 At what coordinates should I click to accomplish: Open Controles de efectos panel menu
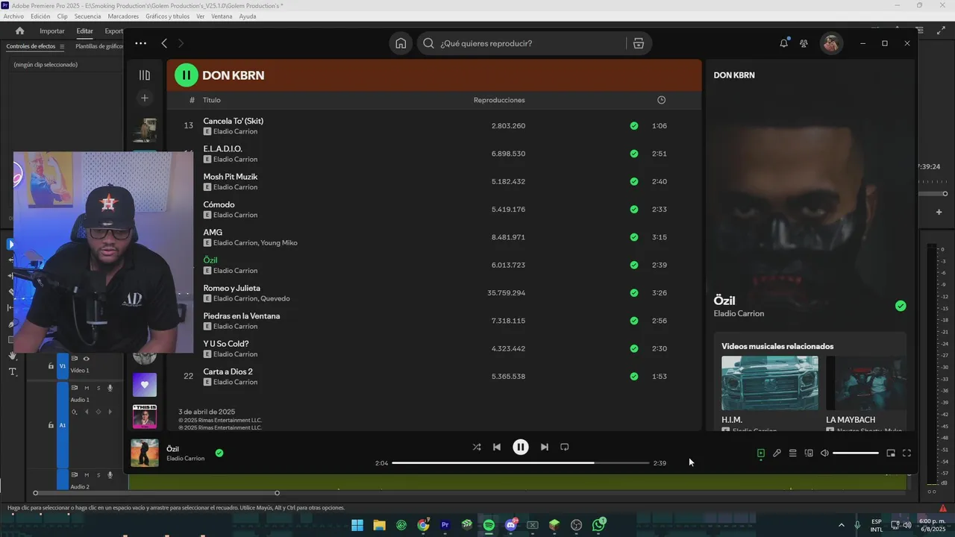62,46
